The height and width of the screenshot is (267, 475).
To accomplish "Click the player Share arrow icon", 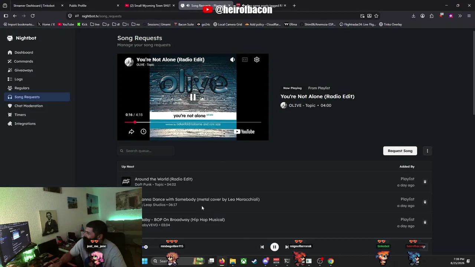I will coord(131,132).
